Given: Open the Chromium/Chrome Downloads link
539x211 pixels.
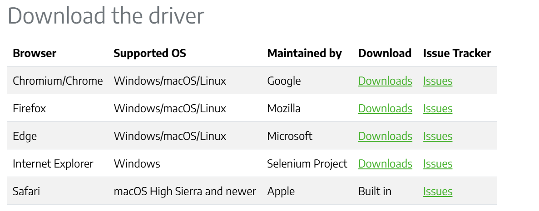Looking at the screenshot, I should 385,81.
